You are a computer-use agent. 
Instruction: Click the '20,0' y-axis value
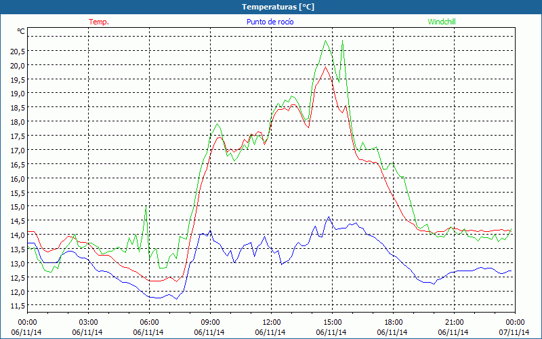pos(18,65)
